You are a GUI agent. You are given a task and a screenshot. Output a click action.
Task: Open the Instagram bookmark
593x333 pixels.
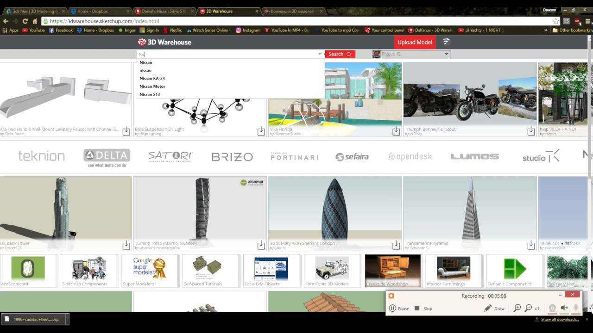248,30
